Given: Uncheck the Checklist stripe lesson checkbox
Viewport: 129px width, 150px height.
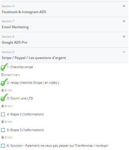Looking at the screenshot, I should coord(3,67).
